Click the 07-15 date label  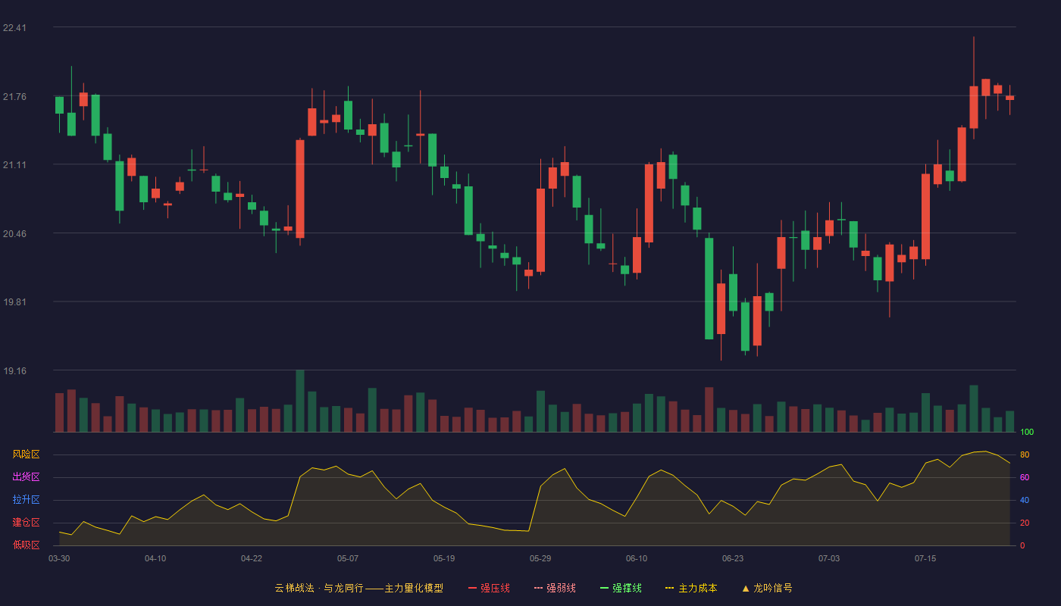click(925, 558)
